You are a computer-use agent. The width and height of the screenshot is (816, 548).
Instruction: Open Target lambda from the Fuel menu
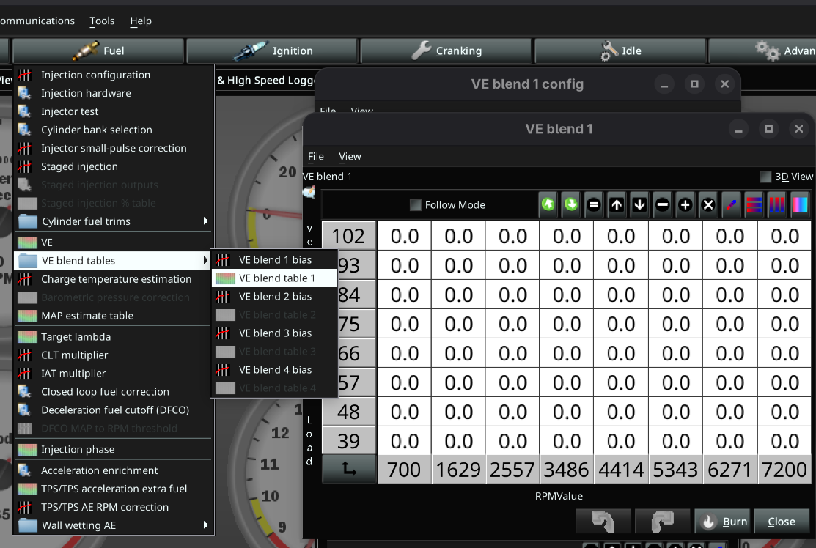click(76, 337)
